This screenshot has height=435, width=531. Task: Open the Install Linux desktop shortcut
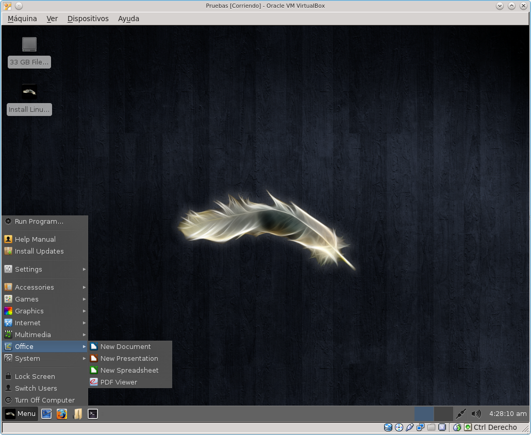(x=29, y=99)
